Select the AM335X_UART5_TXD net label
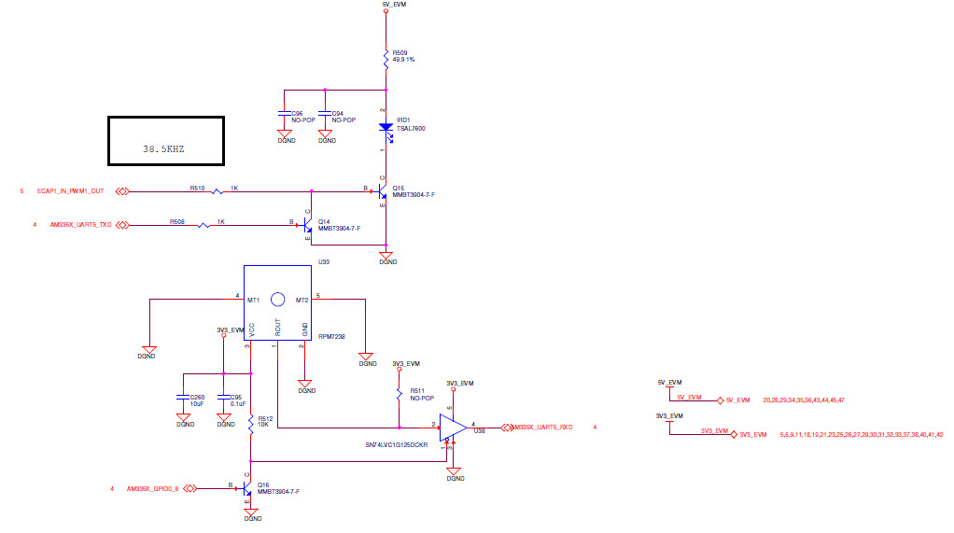The width and height of the screenshot is (954, 533). (81, 225)
